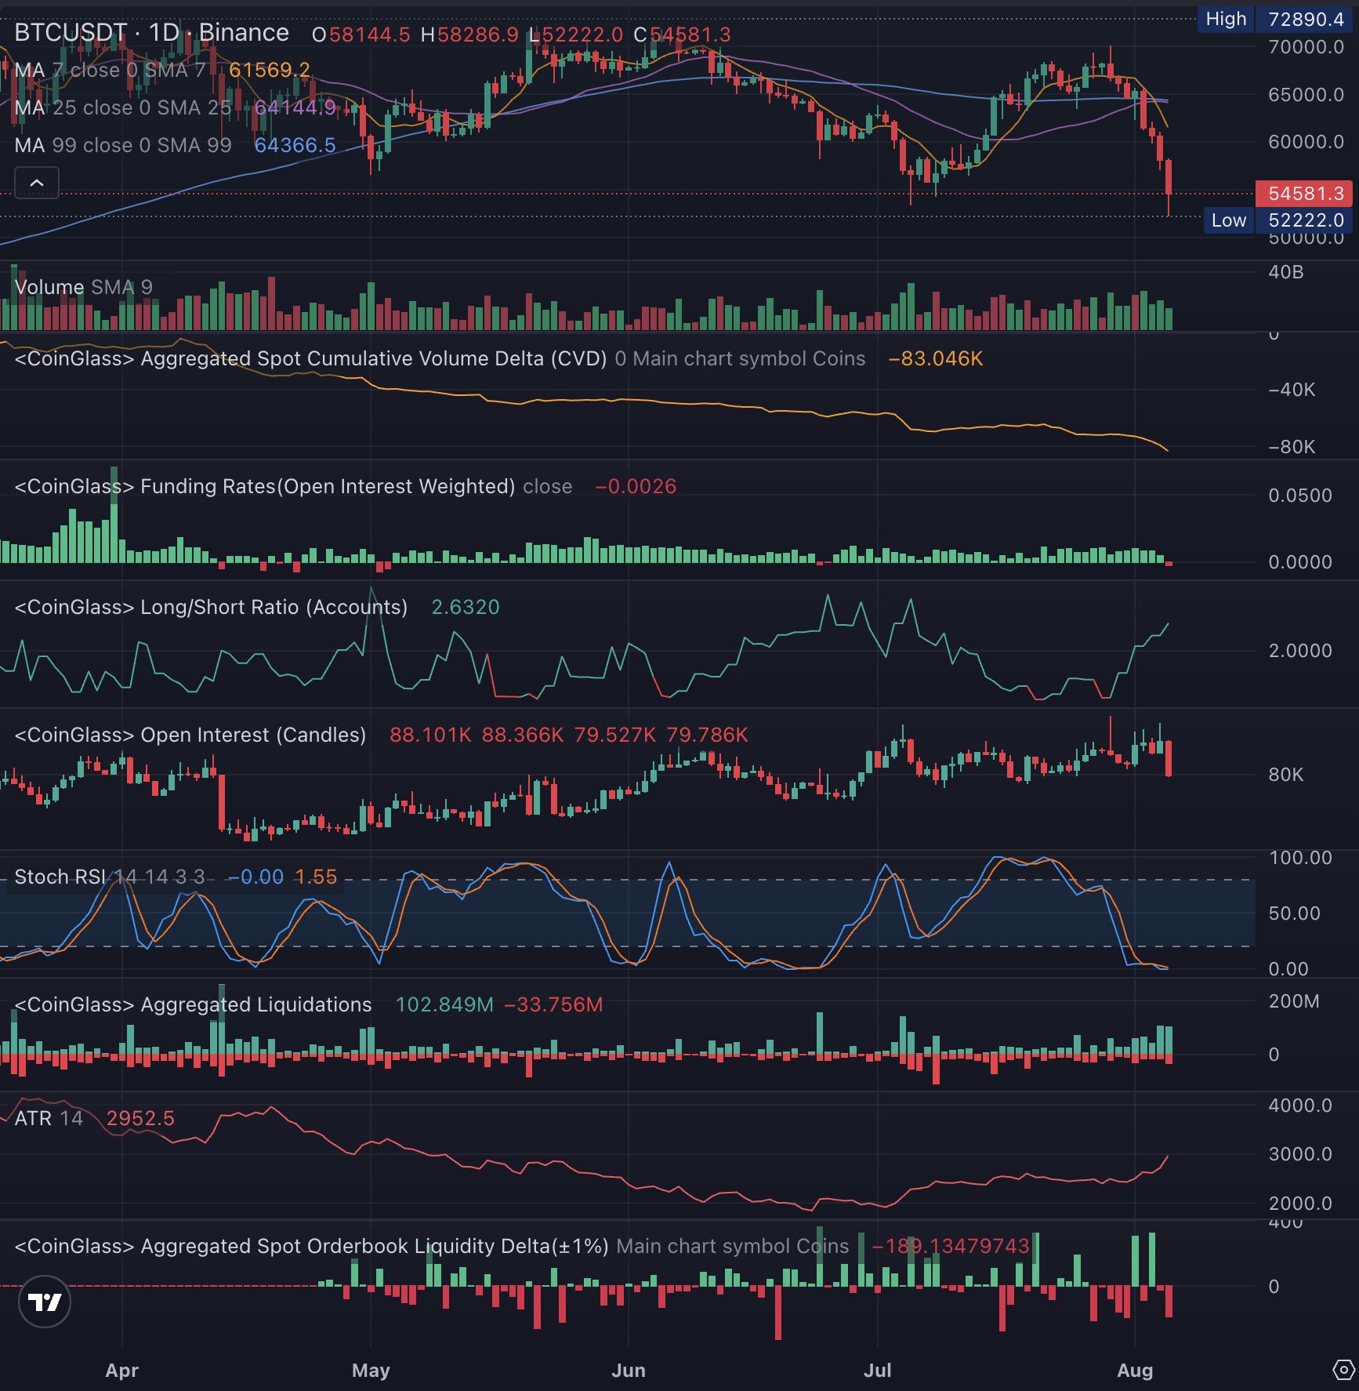Collapse the indicator legend with the chevron button
The width and height of the screenshot is (1359, 1391).
coord(37,183)
